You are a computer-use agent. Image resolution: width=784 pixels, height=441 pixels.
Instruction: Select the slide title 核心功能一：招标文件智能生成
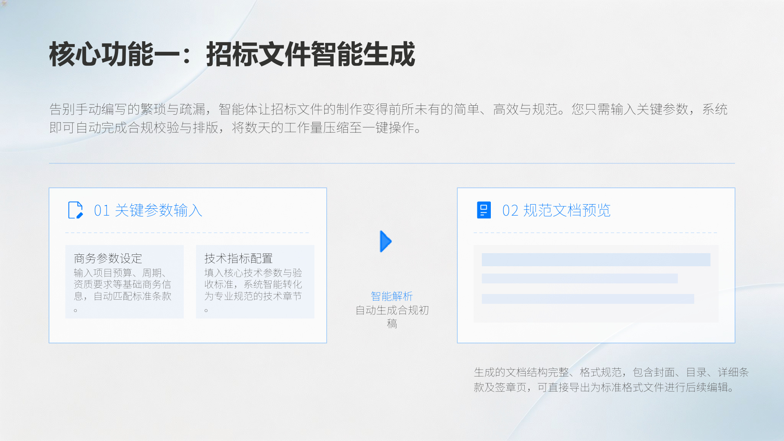click(x=232, y=54)
